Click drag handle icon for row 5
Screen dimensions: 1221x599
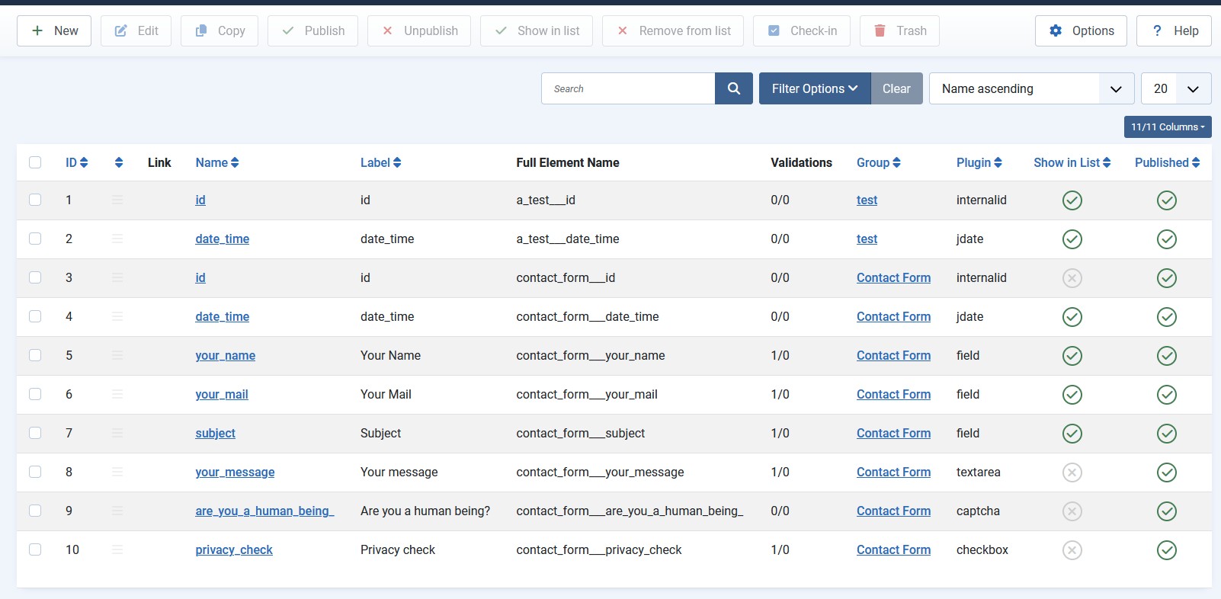tap(117, 355)
